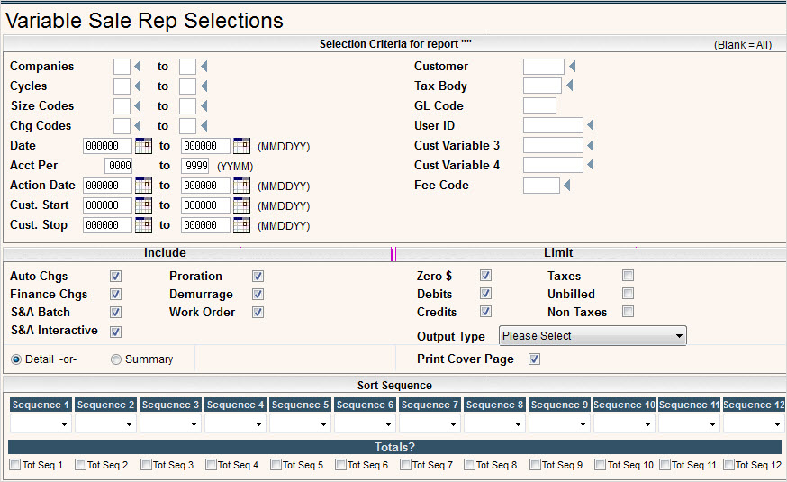The width and height of the screenshot is (787, 482).
Task: Click lookup arrow for Chg Codes to field
Action: click(204, 125)
